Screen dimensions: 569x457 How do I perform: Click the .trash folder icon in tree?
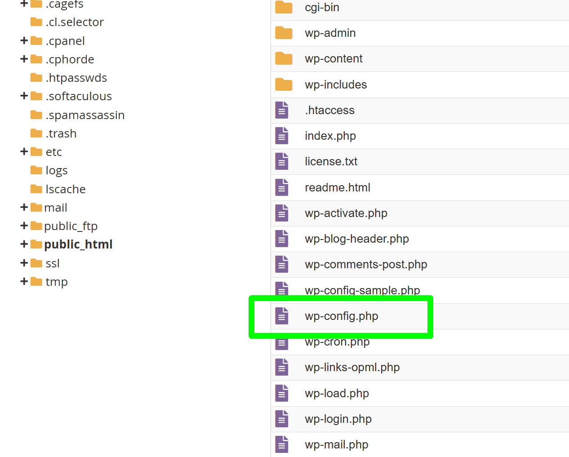point(36,133)
